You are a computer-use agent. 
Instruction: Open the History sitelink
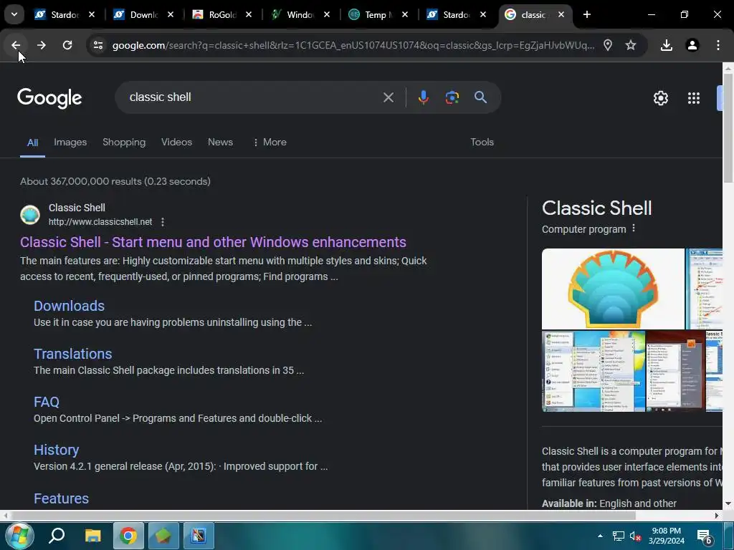coord(56,450)
